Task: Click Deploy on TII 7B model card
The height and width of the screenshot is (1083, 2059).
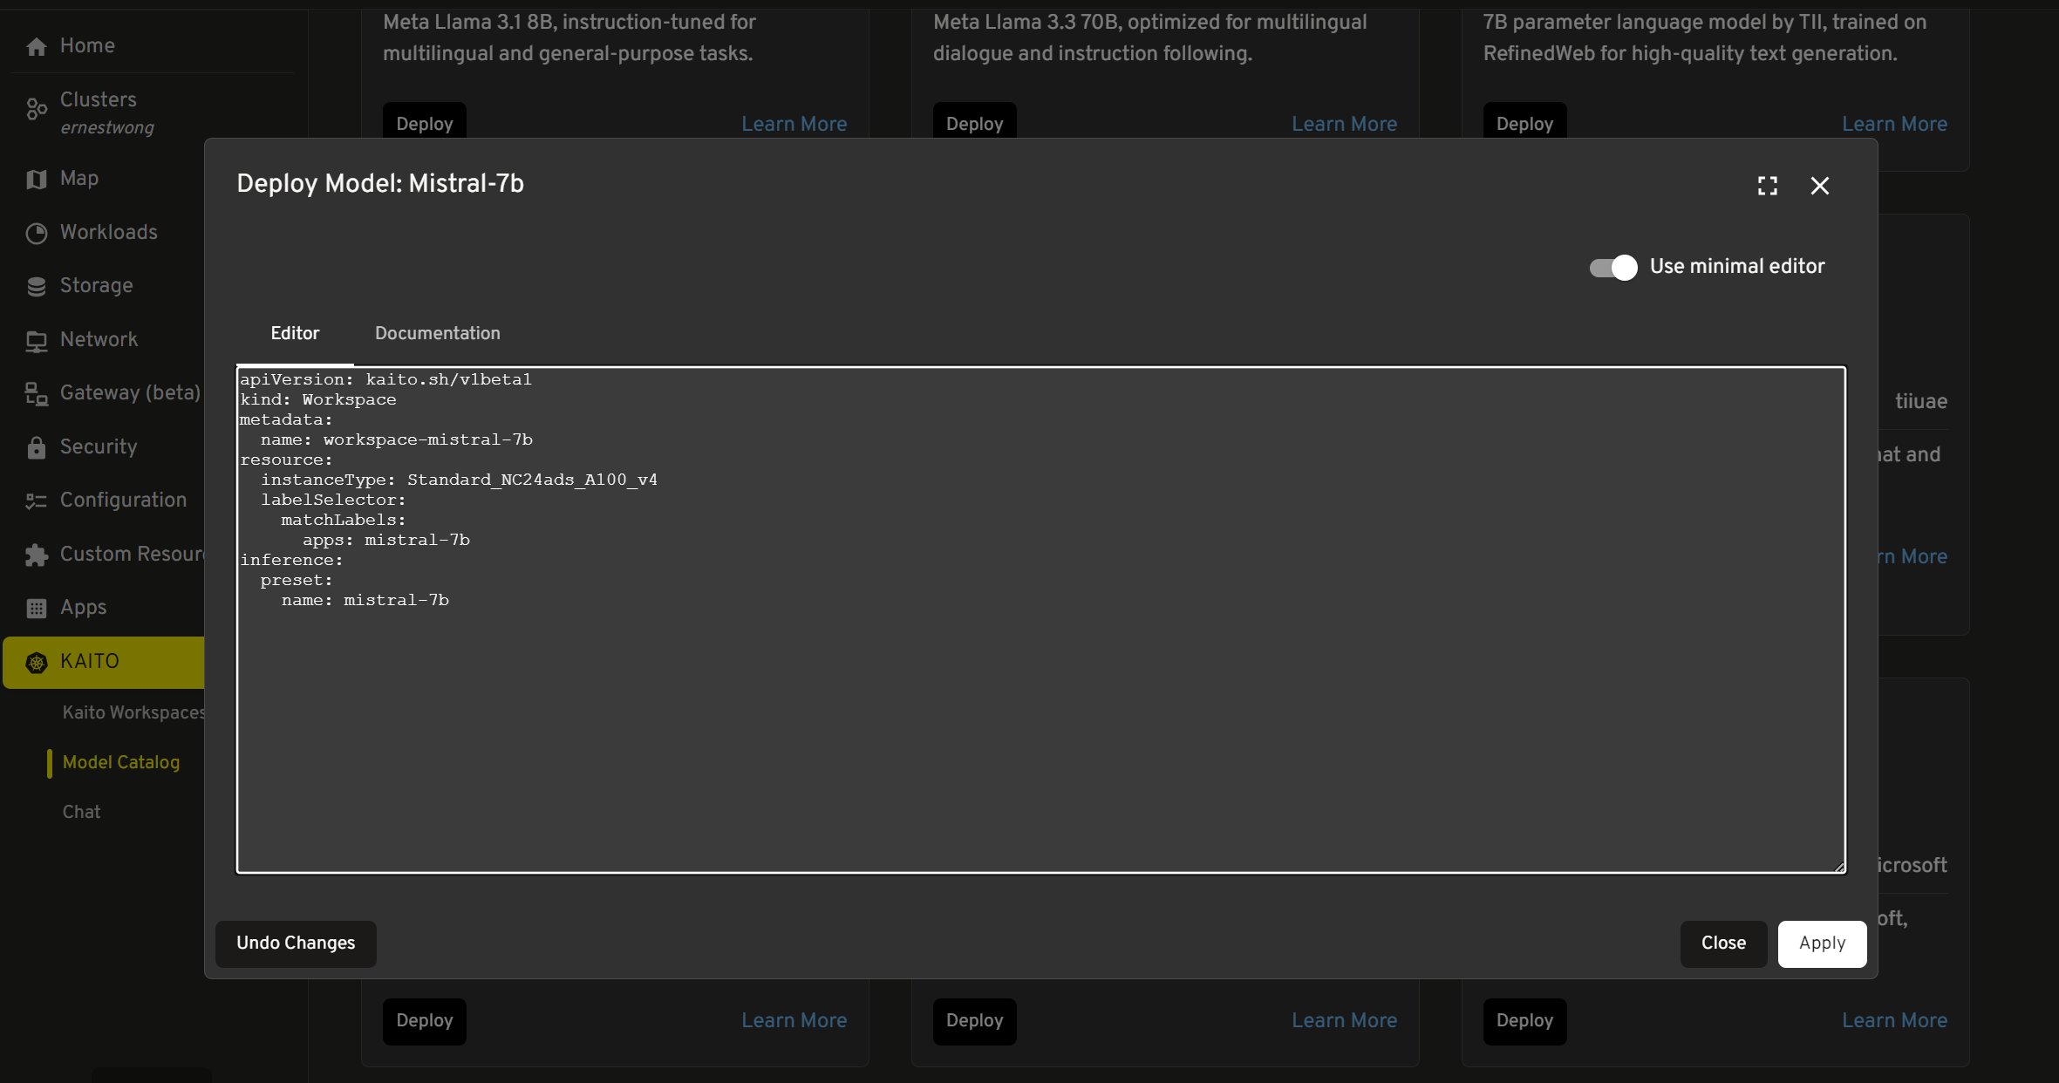Action: [x=1525, y=121]
